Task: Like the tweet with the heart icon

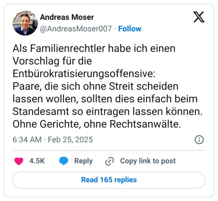Action: tap(19, 161)
